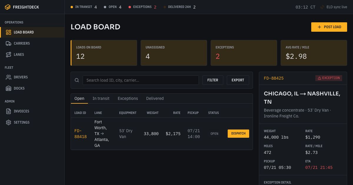Open Settings page
Image resolution: width=353 pixels, height=185 pixels.
click(x=32, y=122)
